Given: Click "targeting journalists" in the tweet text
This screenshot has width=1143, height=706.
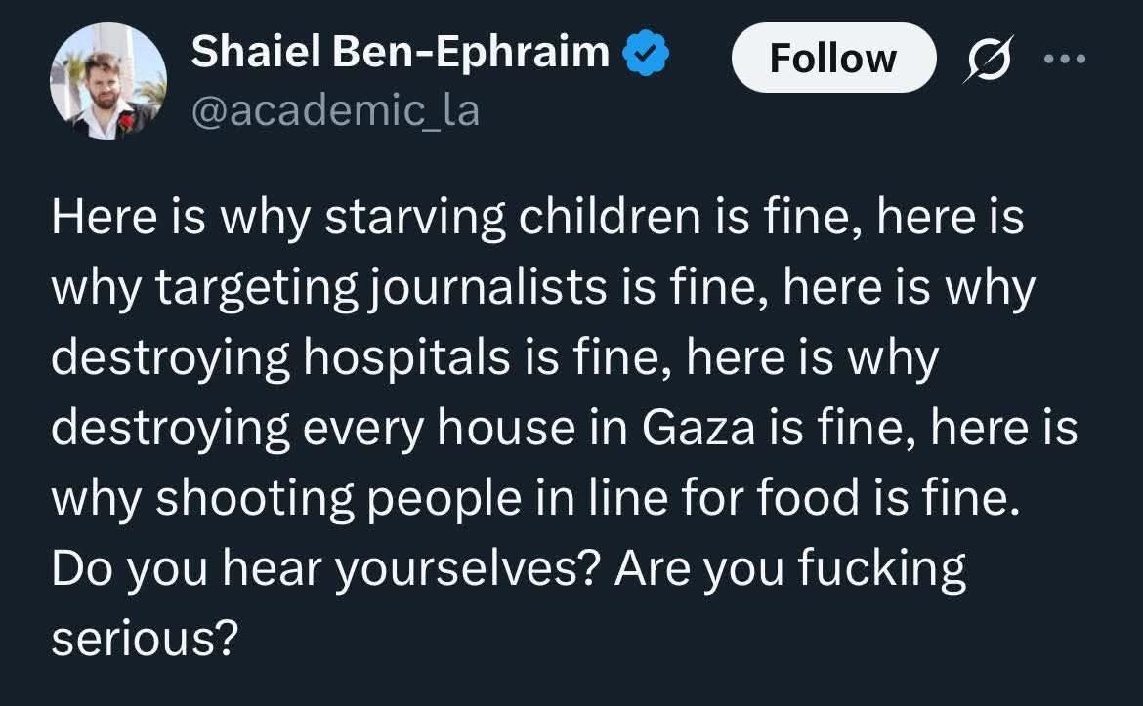Looking at the screenshot, I should pos(381,288).
